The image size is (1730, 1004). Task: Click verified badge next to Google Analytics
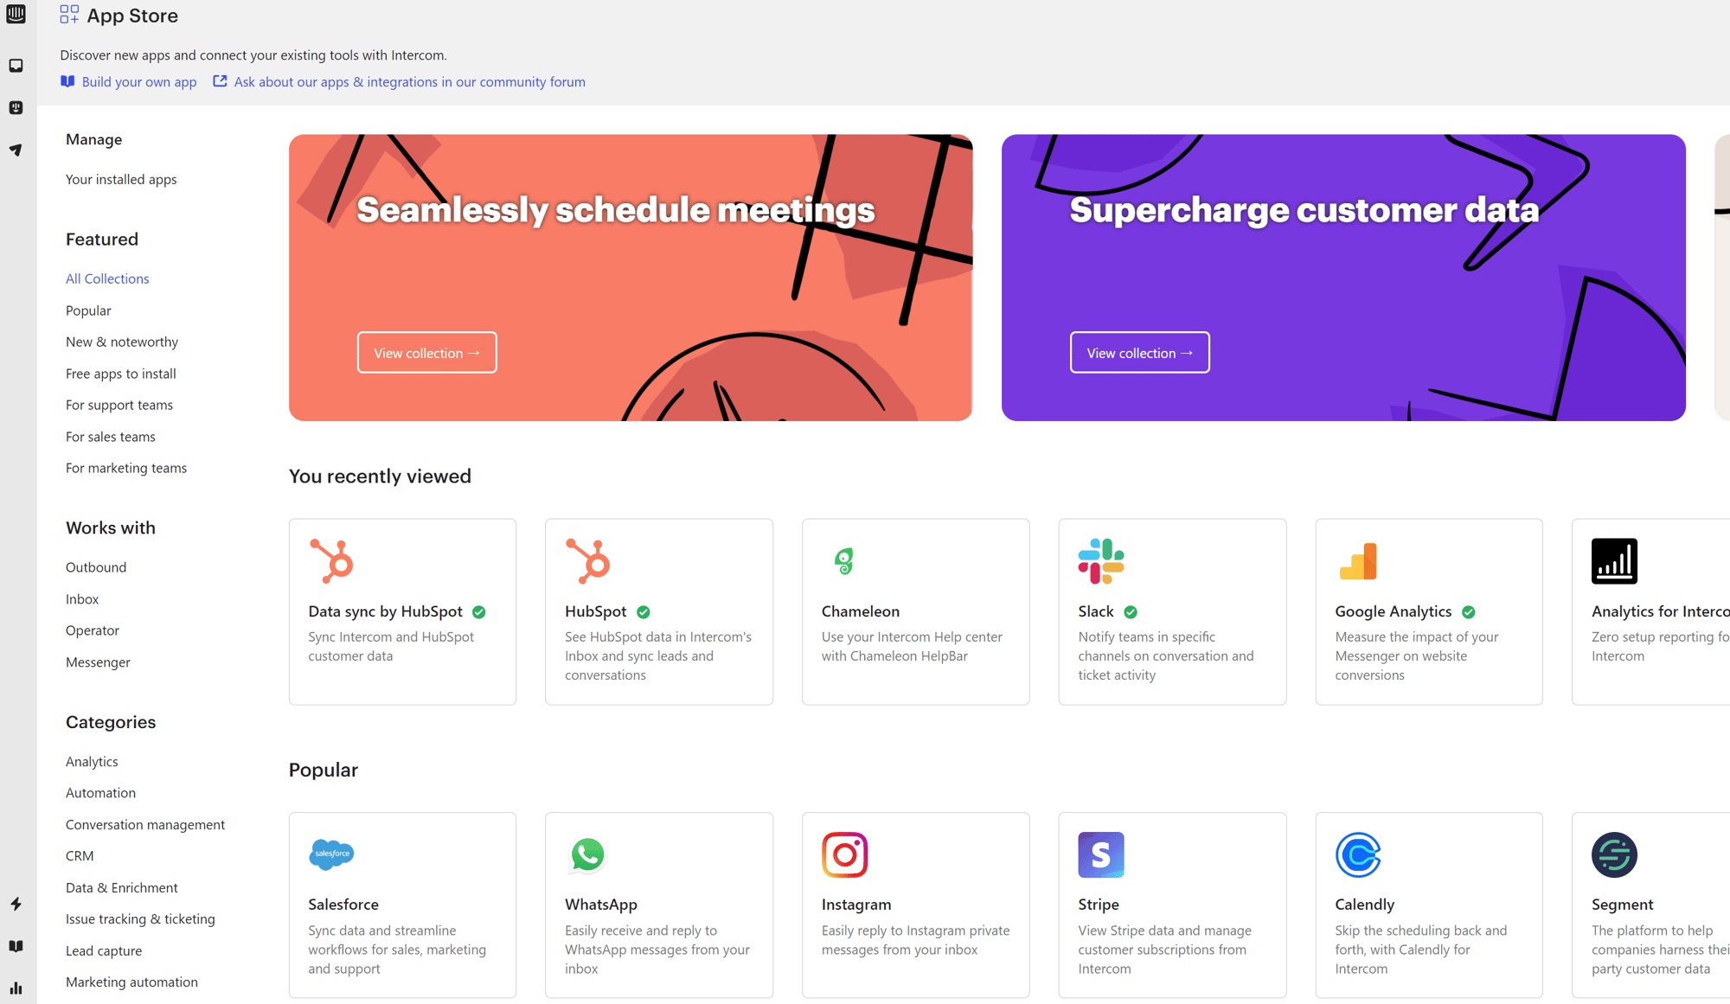coord(1469,611)
